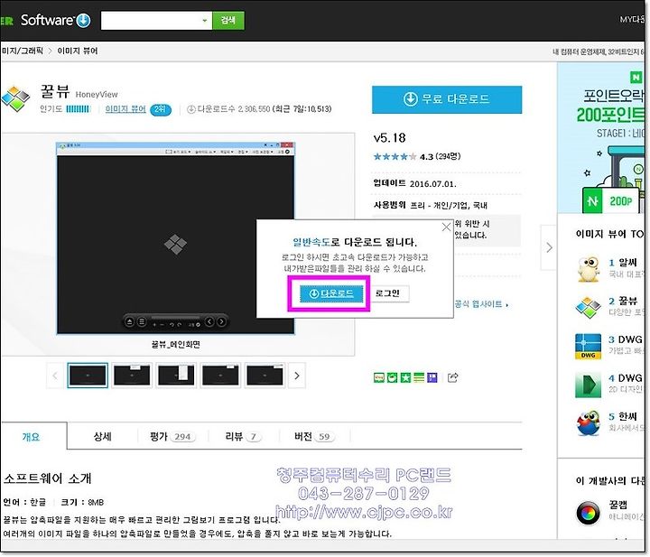The width and height of the screenshot is (650, 557).
Task: Switch to the 상세 tab
Action: tap(102, 436)
